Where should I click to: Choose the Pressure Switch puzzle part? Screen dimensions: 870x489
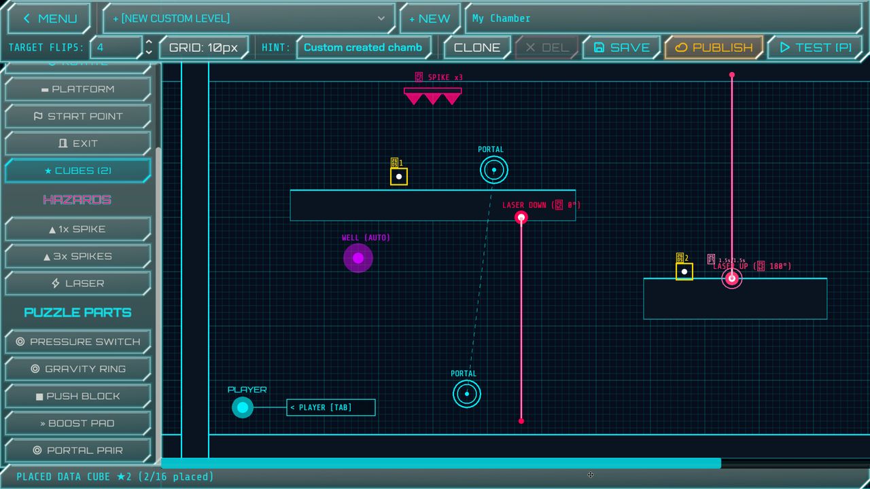coord(77,342)
